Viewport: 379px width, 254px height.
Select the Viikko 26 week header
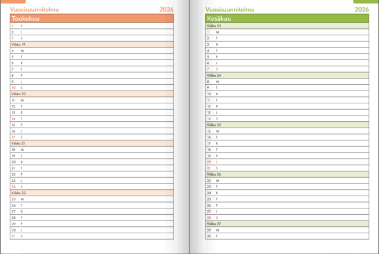coord(287,174)
